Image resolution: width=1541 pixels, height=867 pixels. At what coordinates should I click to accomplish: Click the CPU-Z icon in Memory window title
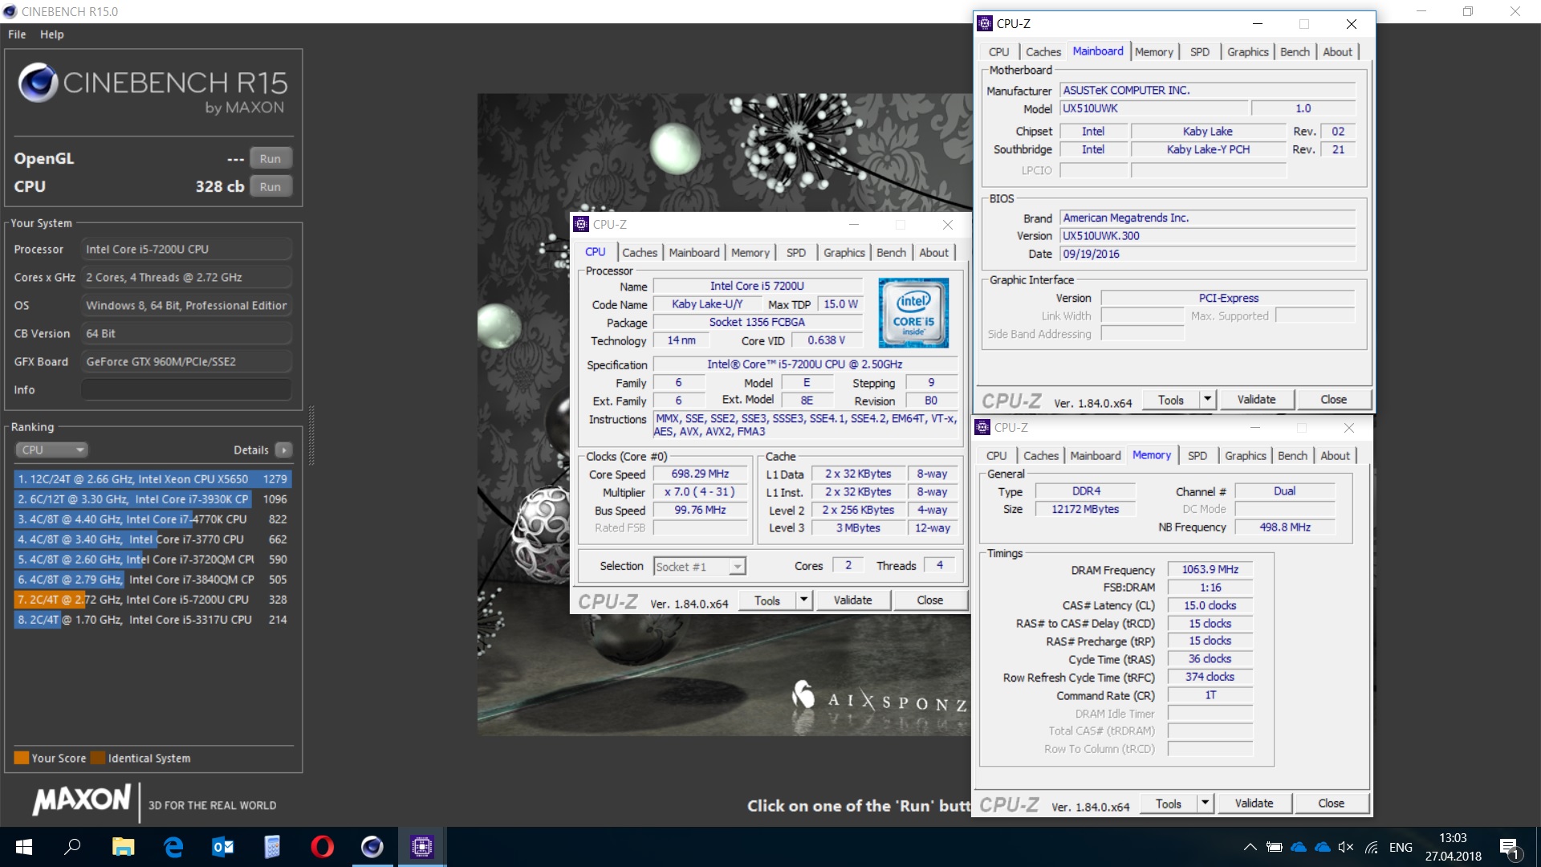tap(982, 428)
